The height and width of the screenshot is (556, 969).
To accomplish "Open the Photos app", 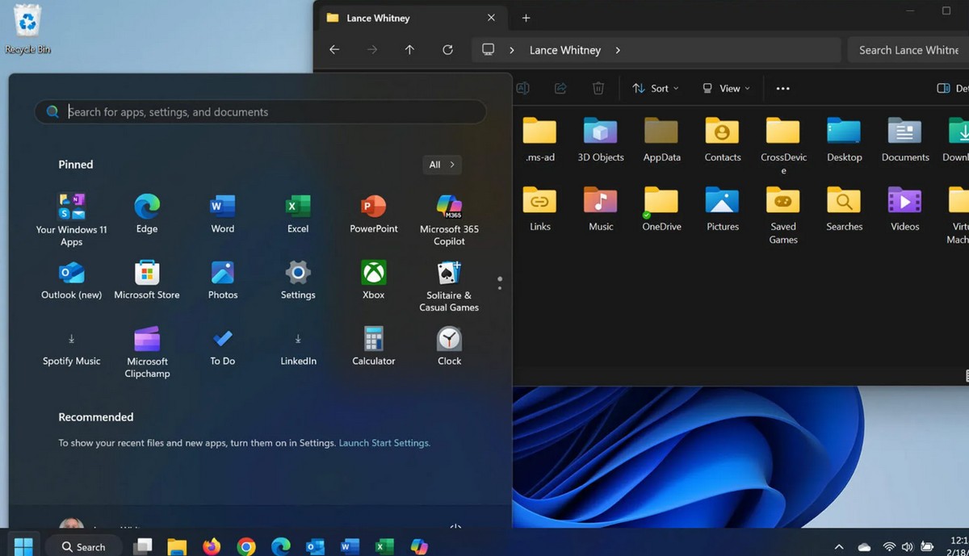I will [x=222, y=280].
